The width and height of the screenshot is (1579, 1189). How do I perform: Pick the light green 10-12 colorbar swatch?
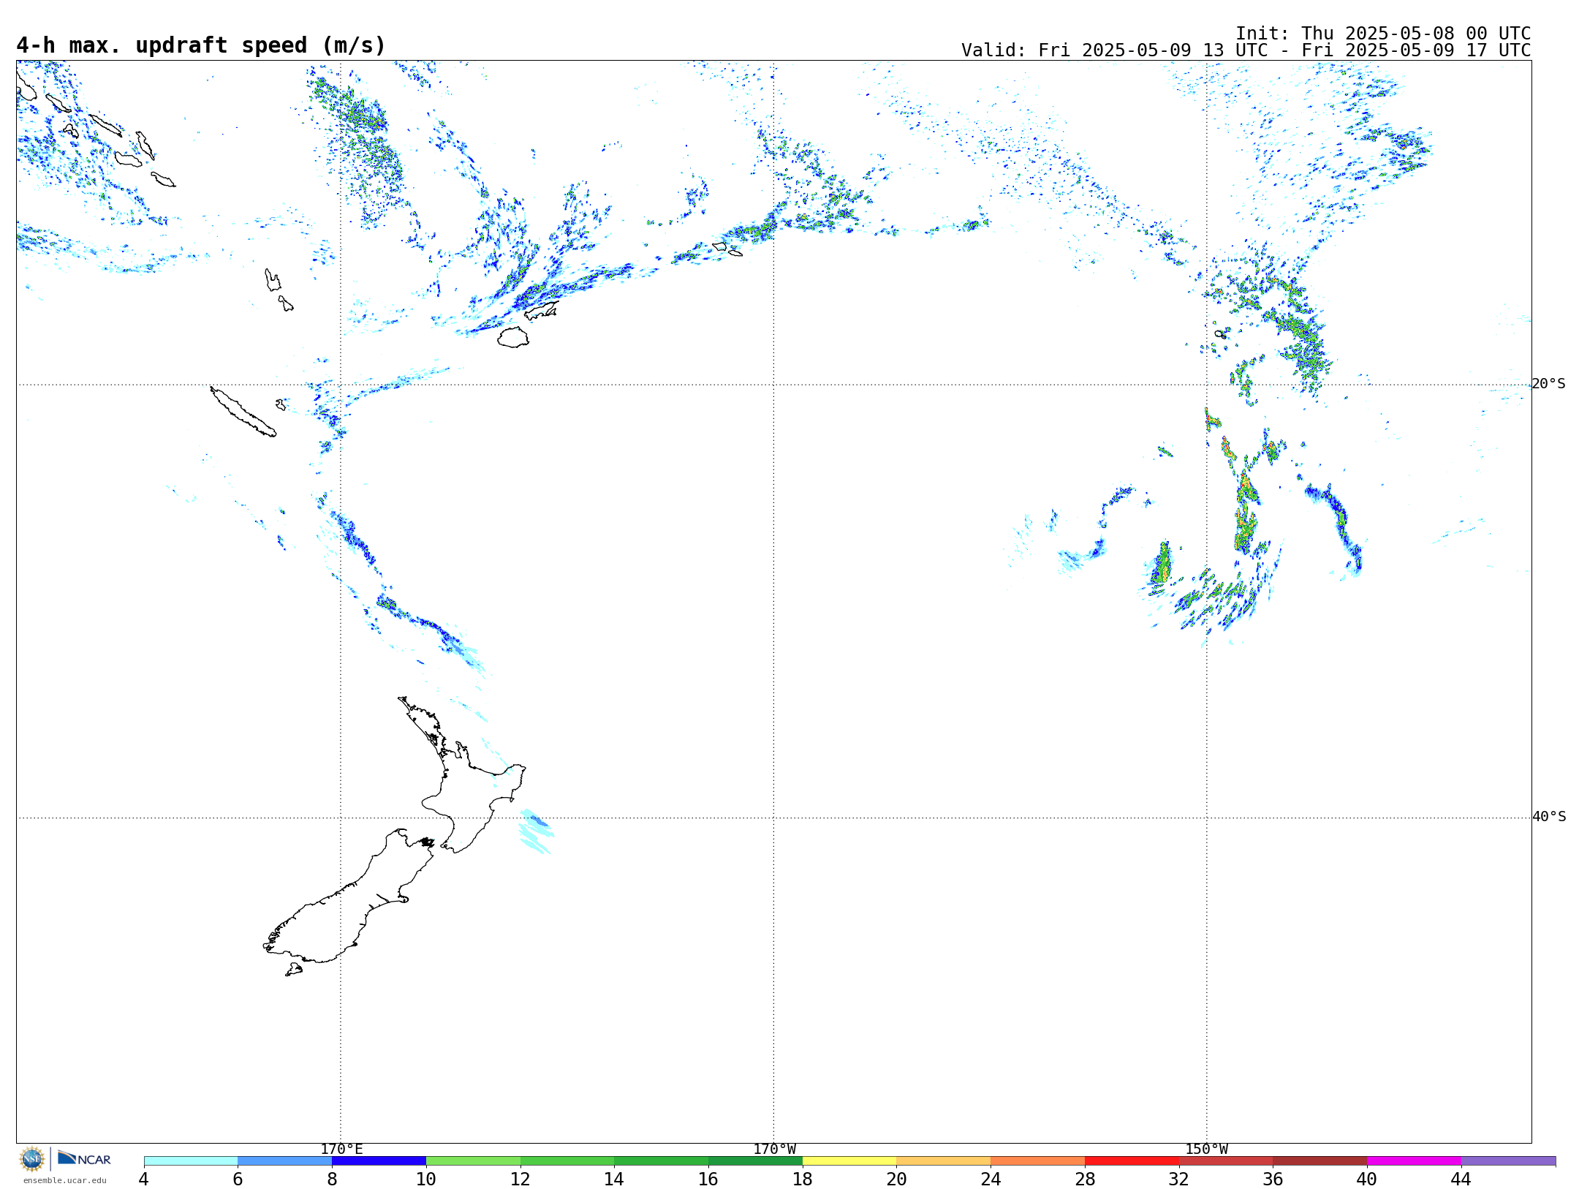pyautogui.click(x=473, y=1161)
